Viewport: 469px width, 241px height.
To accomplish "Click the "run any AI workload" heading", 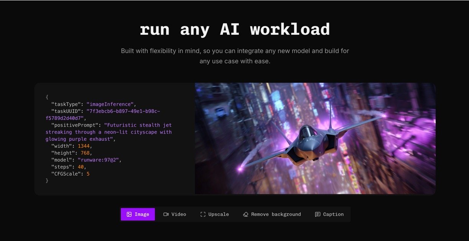I will [x=235, y=30].
